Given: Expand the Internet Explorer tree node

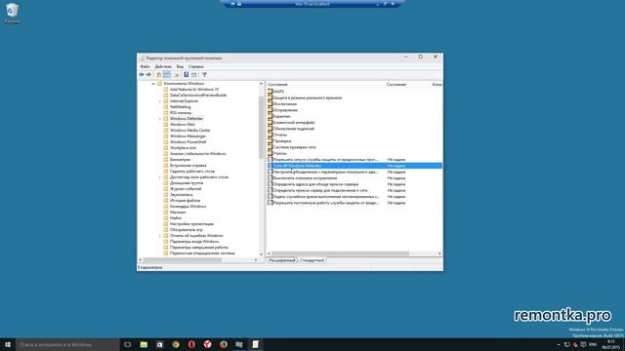Looking at the screenshot, I should coord(160,101).
